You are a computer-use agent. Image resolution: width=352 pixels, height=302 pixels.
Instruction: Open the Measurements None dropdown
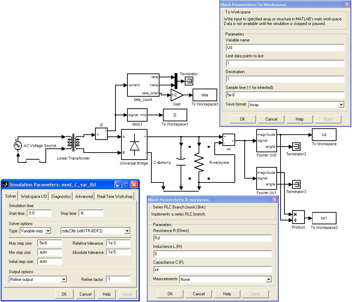click(269, 279)
